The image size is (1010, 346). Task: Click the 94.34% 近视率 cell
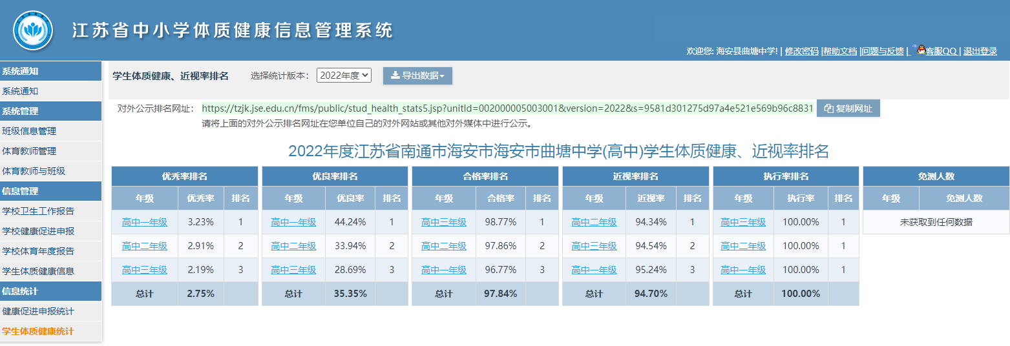[651, 222]
